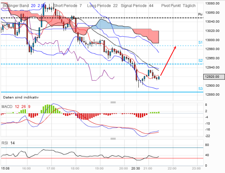The image size is (225, 173).
Task: Click the 23:00 time axis label
Action: click(x=196, y=169)
